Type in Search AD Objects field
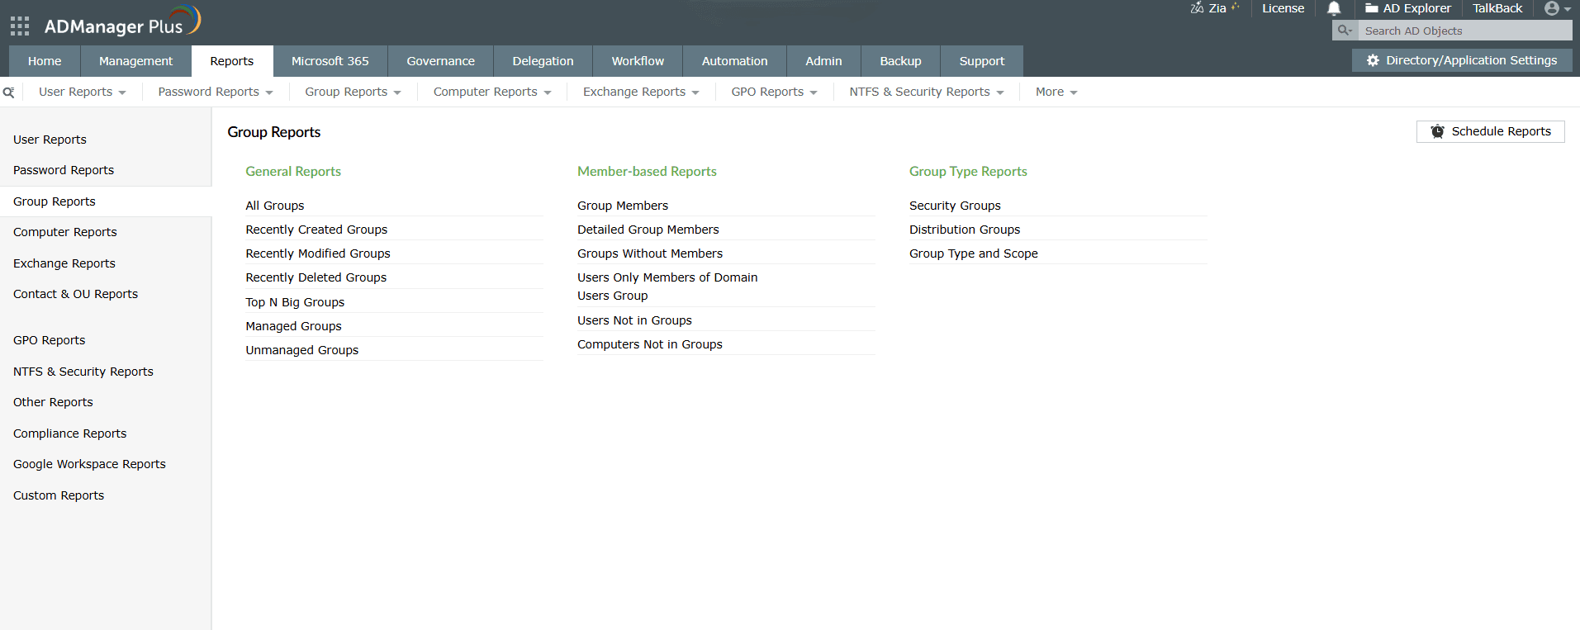The height and width of the screenshot is (630, 1580). click(x=1465, y=31)
